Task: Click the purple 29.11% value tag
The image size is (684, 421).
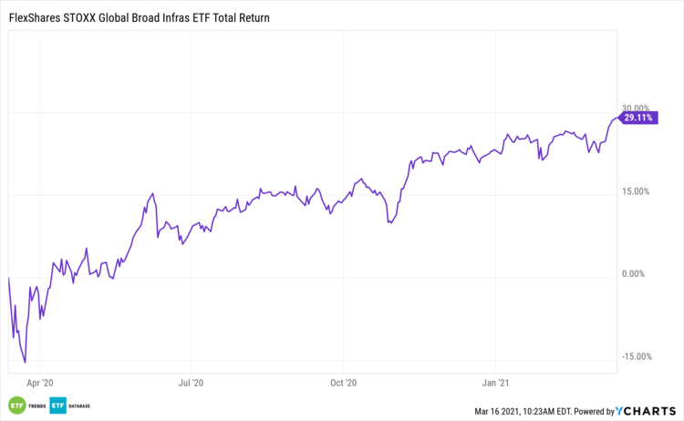Action: click(637, 118)
